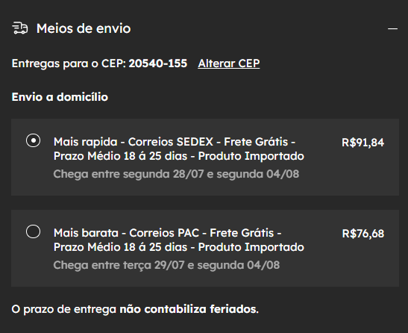Select the Correios PAC radio button
Image resolution: width=408 pixels, height=333 pixels.
click(33, 231)
